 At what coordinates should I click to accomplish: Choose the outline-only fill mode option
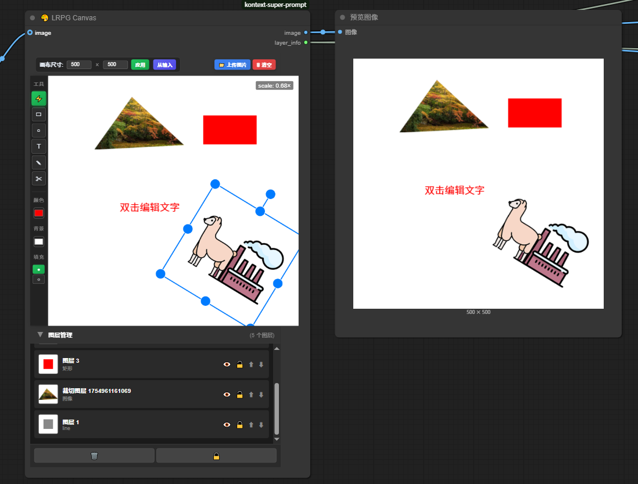point(39,280)
